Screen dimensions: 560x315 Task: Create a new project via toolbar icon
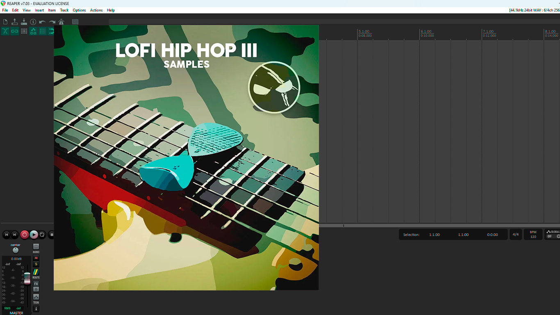coord(5,22)
